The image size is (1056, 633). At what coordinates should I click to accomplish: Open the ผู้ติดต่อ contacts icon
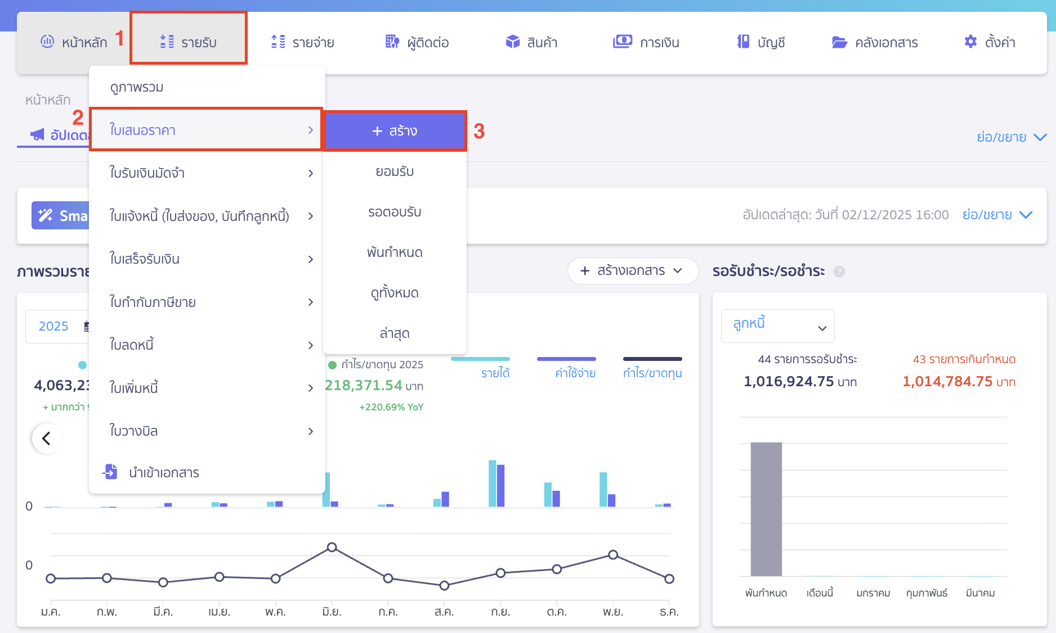pyautogui.click(x=392, y=42)
